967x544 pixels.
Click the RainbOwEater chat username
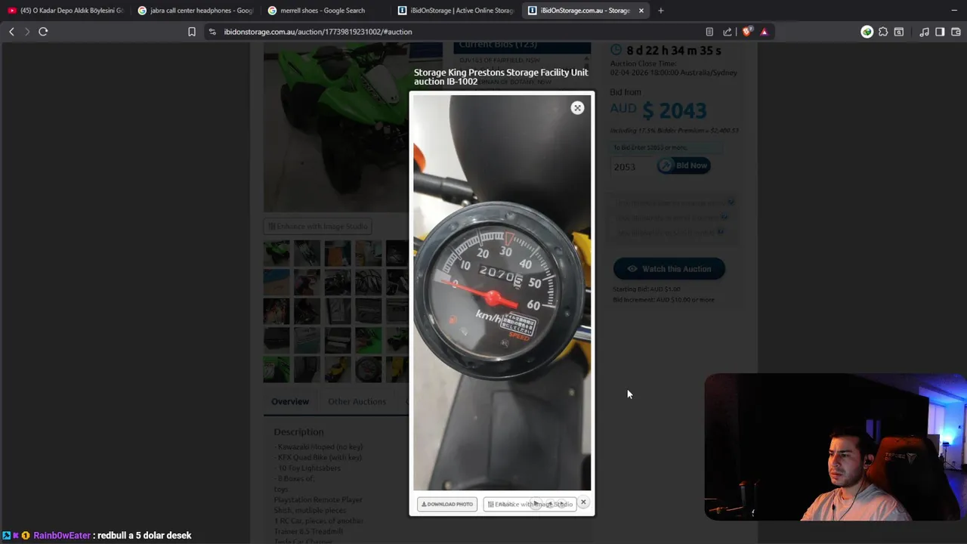click(x=62, y=536)
